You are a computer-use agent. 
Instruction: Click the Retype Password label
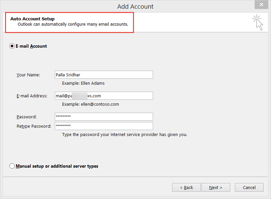(x=34, y=126)
